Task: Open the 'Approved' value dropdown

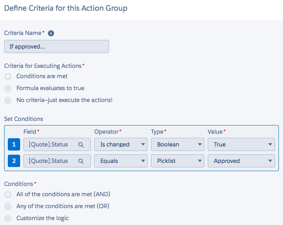Action: pos(241,161)
